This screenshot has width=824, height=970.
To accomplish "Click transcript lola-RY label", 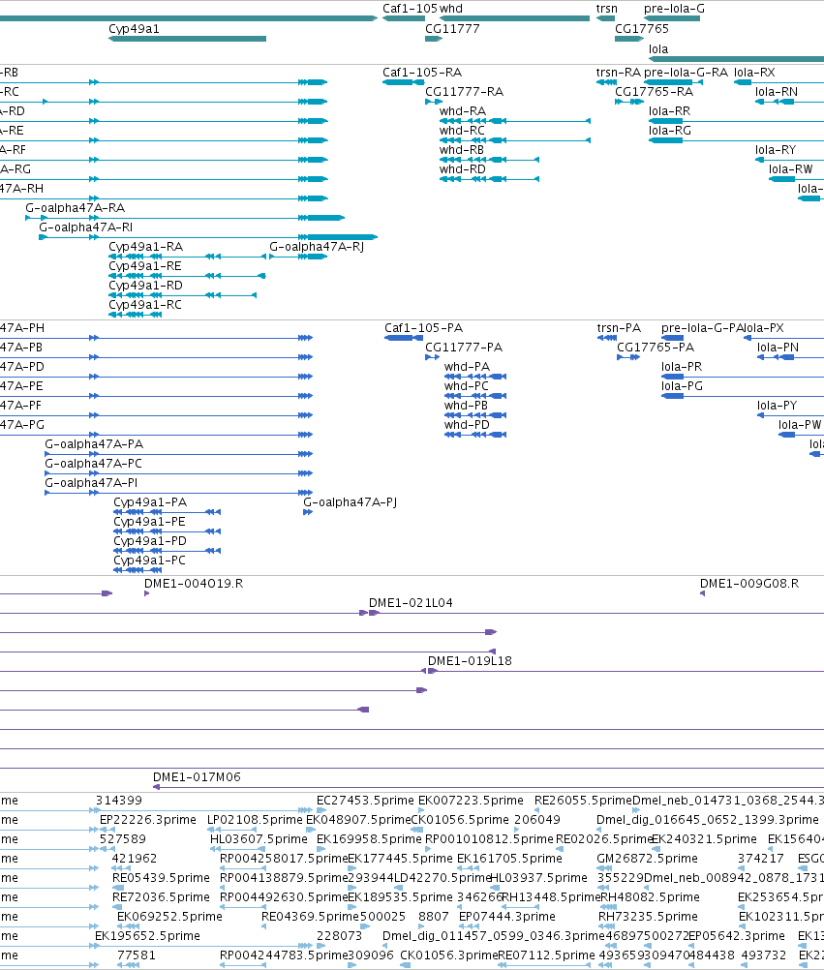I will pos(776,150).
